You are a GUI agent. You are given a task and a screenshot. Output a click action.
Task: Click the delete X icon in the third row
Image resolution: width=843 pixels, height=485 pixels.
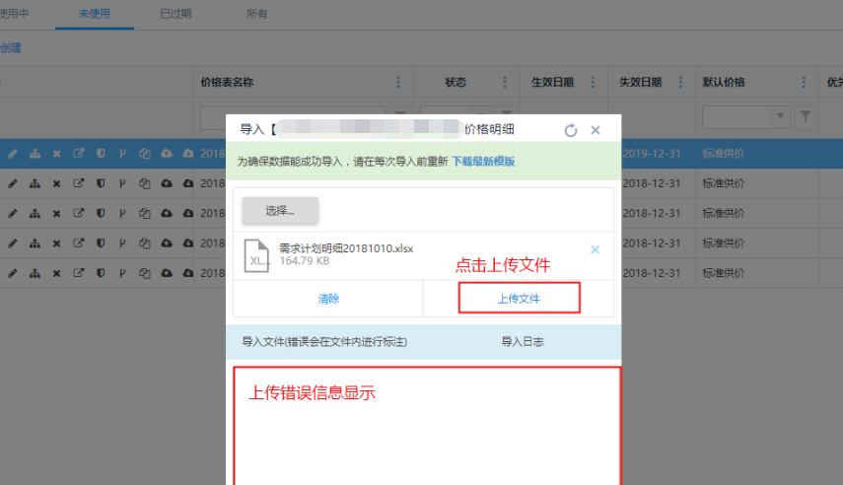(56, 213)
